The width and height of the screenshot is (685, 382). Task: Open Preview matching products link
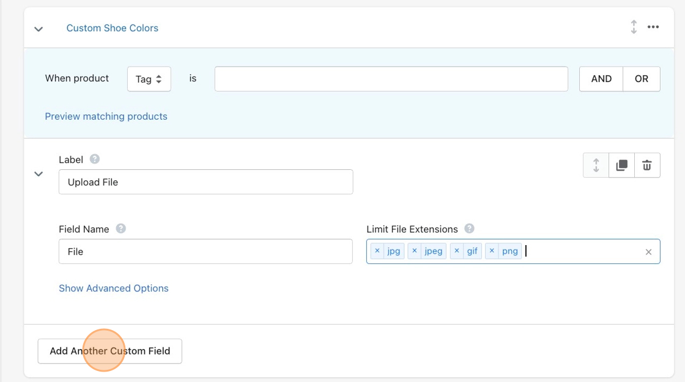[x=106, y=116]
